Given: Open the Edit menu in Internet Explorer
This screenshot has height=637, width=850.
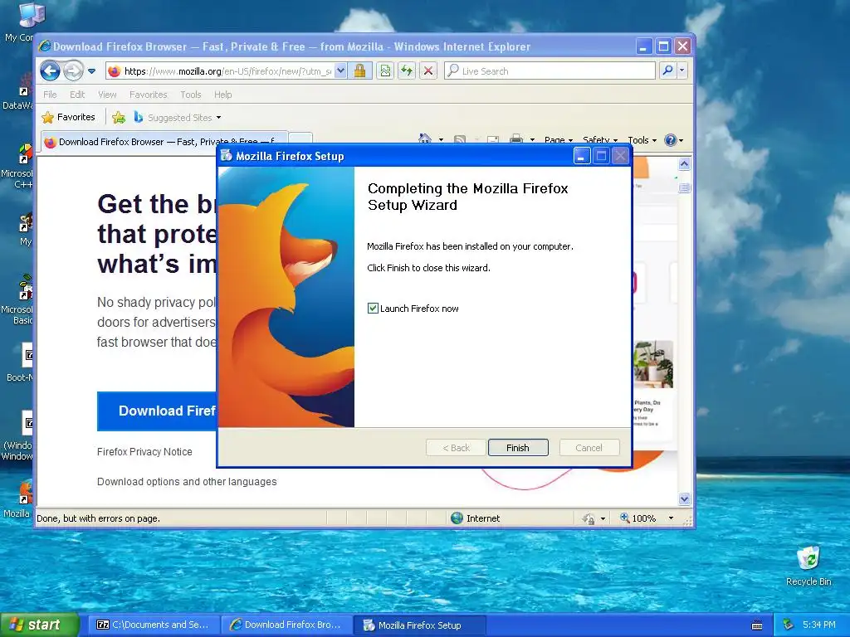Looking at the screenshot, I should click(77, 95).
